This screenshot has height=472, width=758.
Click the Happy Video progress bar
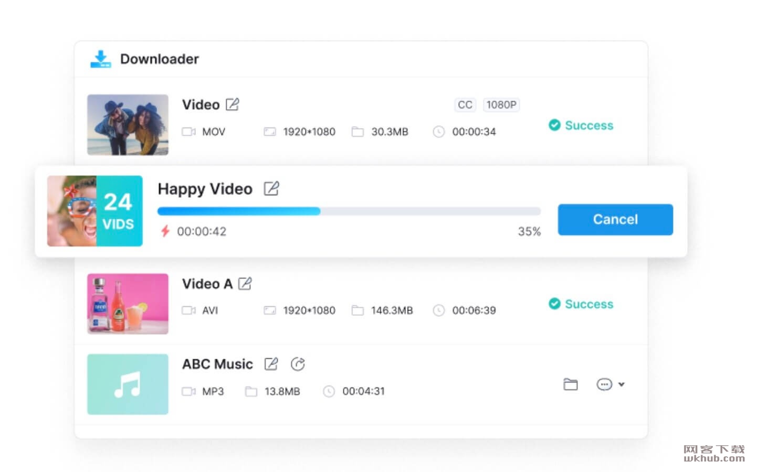pyautogui.click(x=349, y=211)
